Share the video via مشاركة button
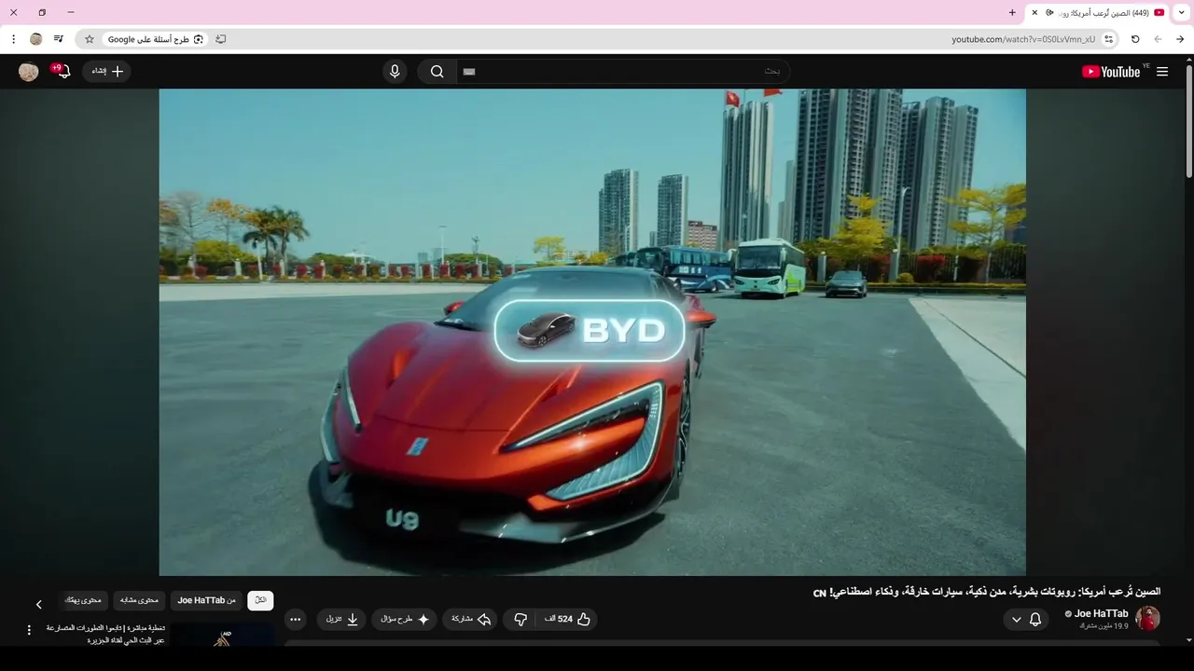The image size is (1194, 671). (470, 619)
